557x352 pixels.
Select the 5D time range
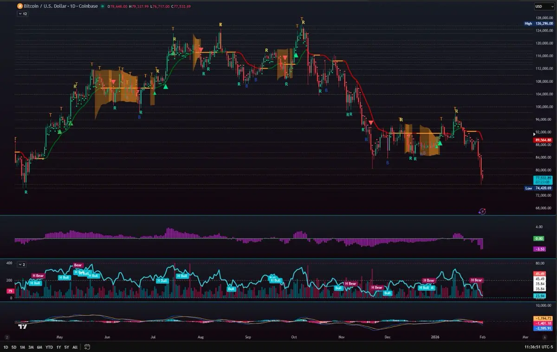[14, 347]
